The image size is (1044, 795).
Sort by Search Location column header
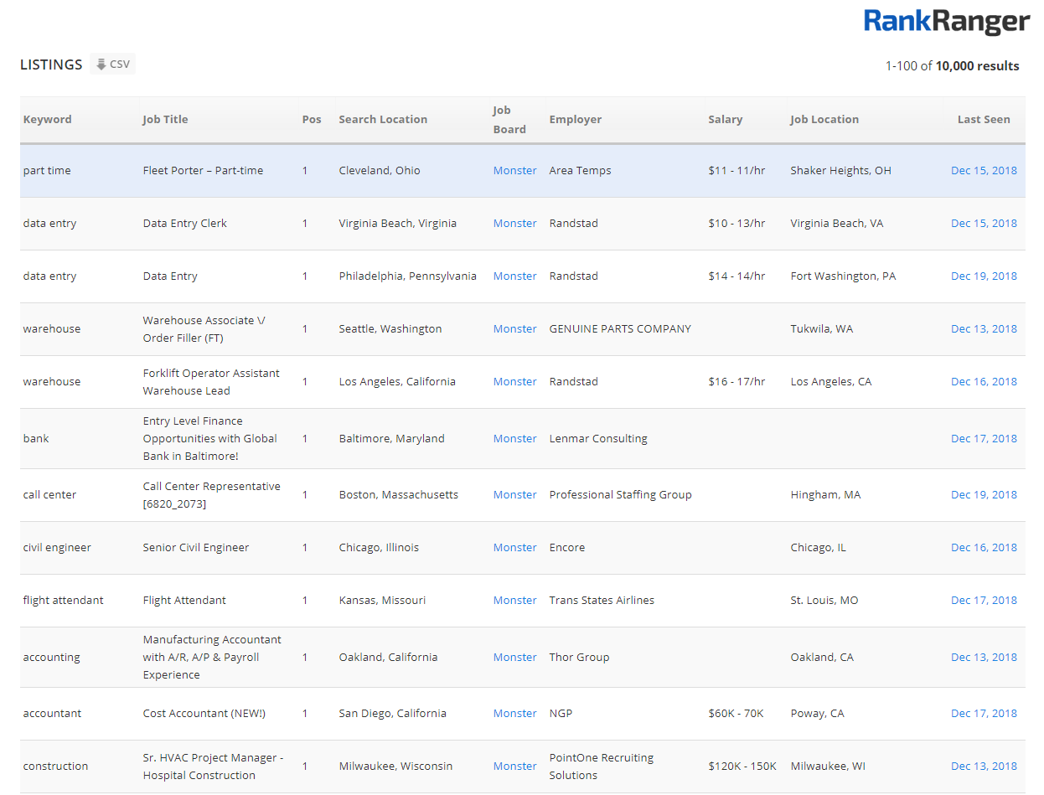(x=383, y=120)
